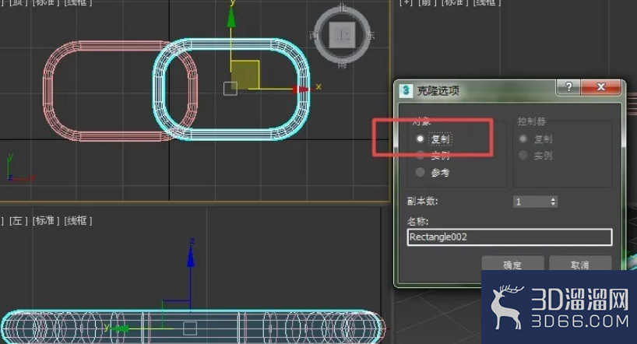Click the 取消 button in clone dialog

coord(579,264)
